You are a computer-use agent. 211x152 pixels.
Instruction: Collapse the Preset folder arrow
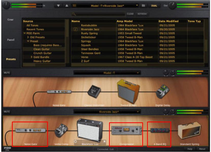[28, 41]
